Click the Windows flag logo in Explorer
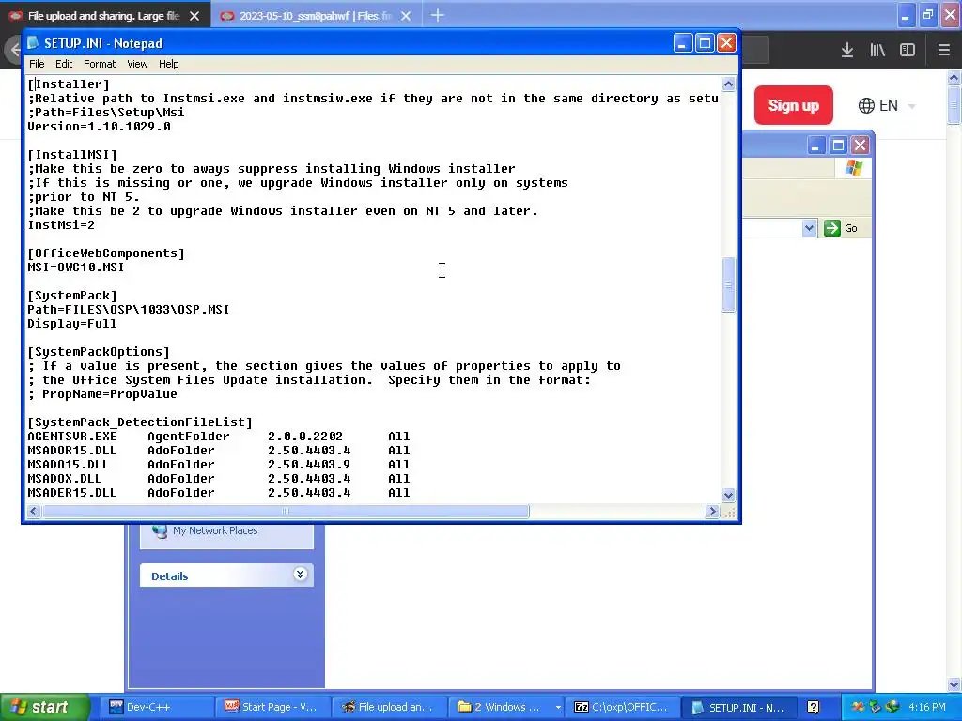Image resolution: width=962 pixels, height=721 pixels. [853, 168]
